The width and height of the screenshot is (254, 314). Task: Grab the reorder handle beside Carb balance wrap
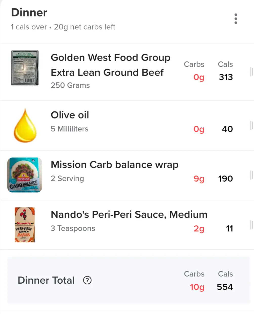[x=251, y=175]
